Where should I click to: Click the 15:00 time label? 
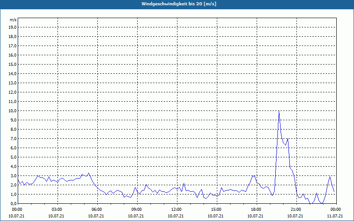coord(217,210)
